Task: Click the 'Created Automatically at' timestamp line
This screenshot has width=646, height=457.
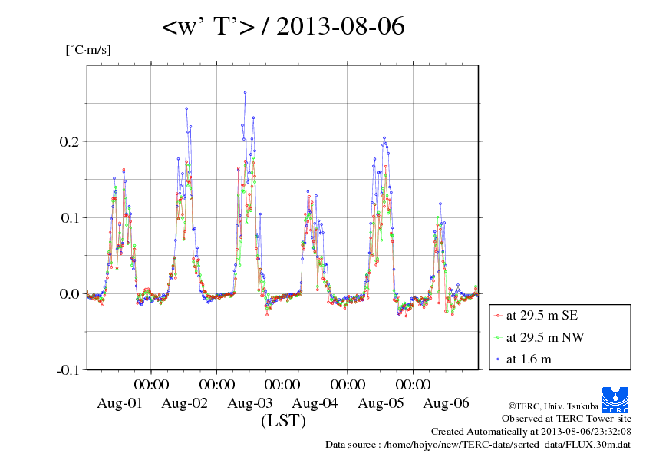Action: (531, 432)
